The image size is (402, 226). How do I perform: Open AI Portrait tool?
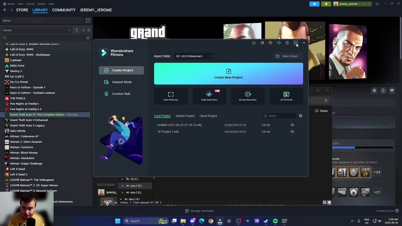point(286,96)
